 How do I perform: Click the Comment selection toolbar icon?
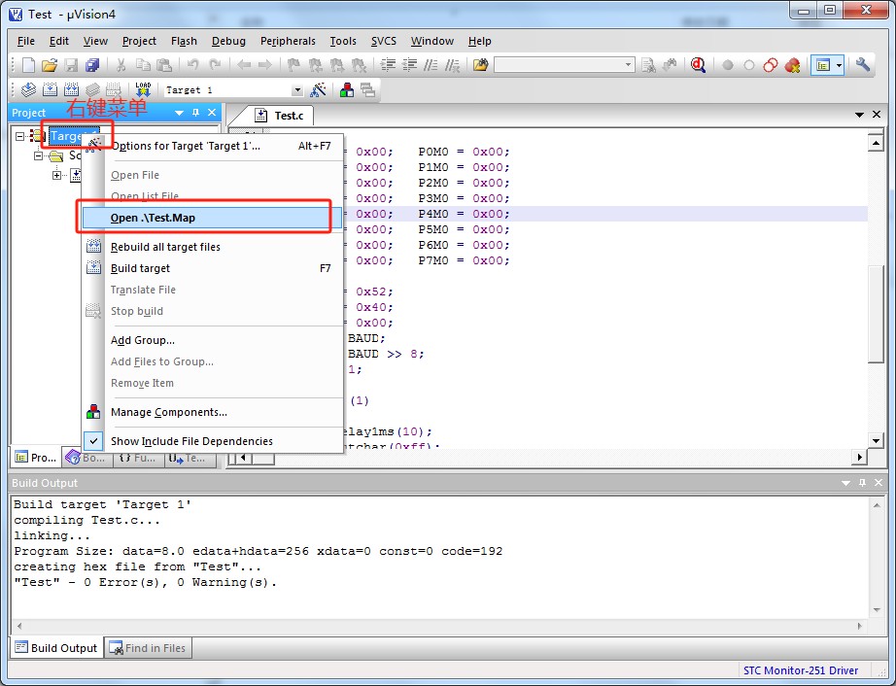431,65
